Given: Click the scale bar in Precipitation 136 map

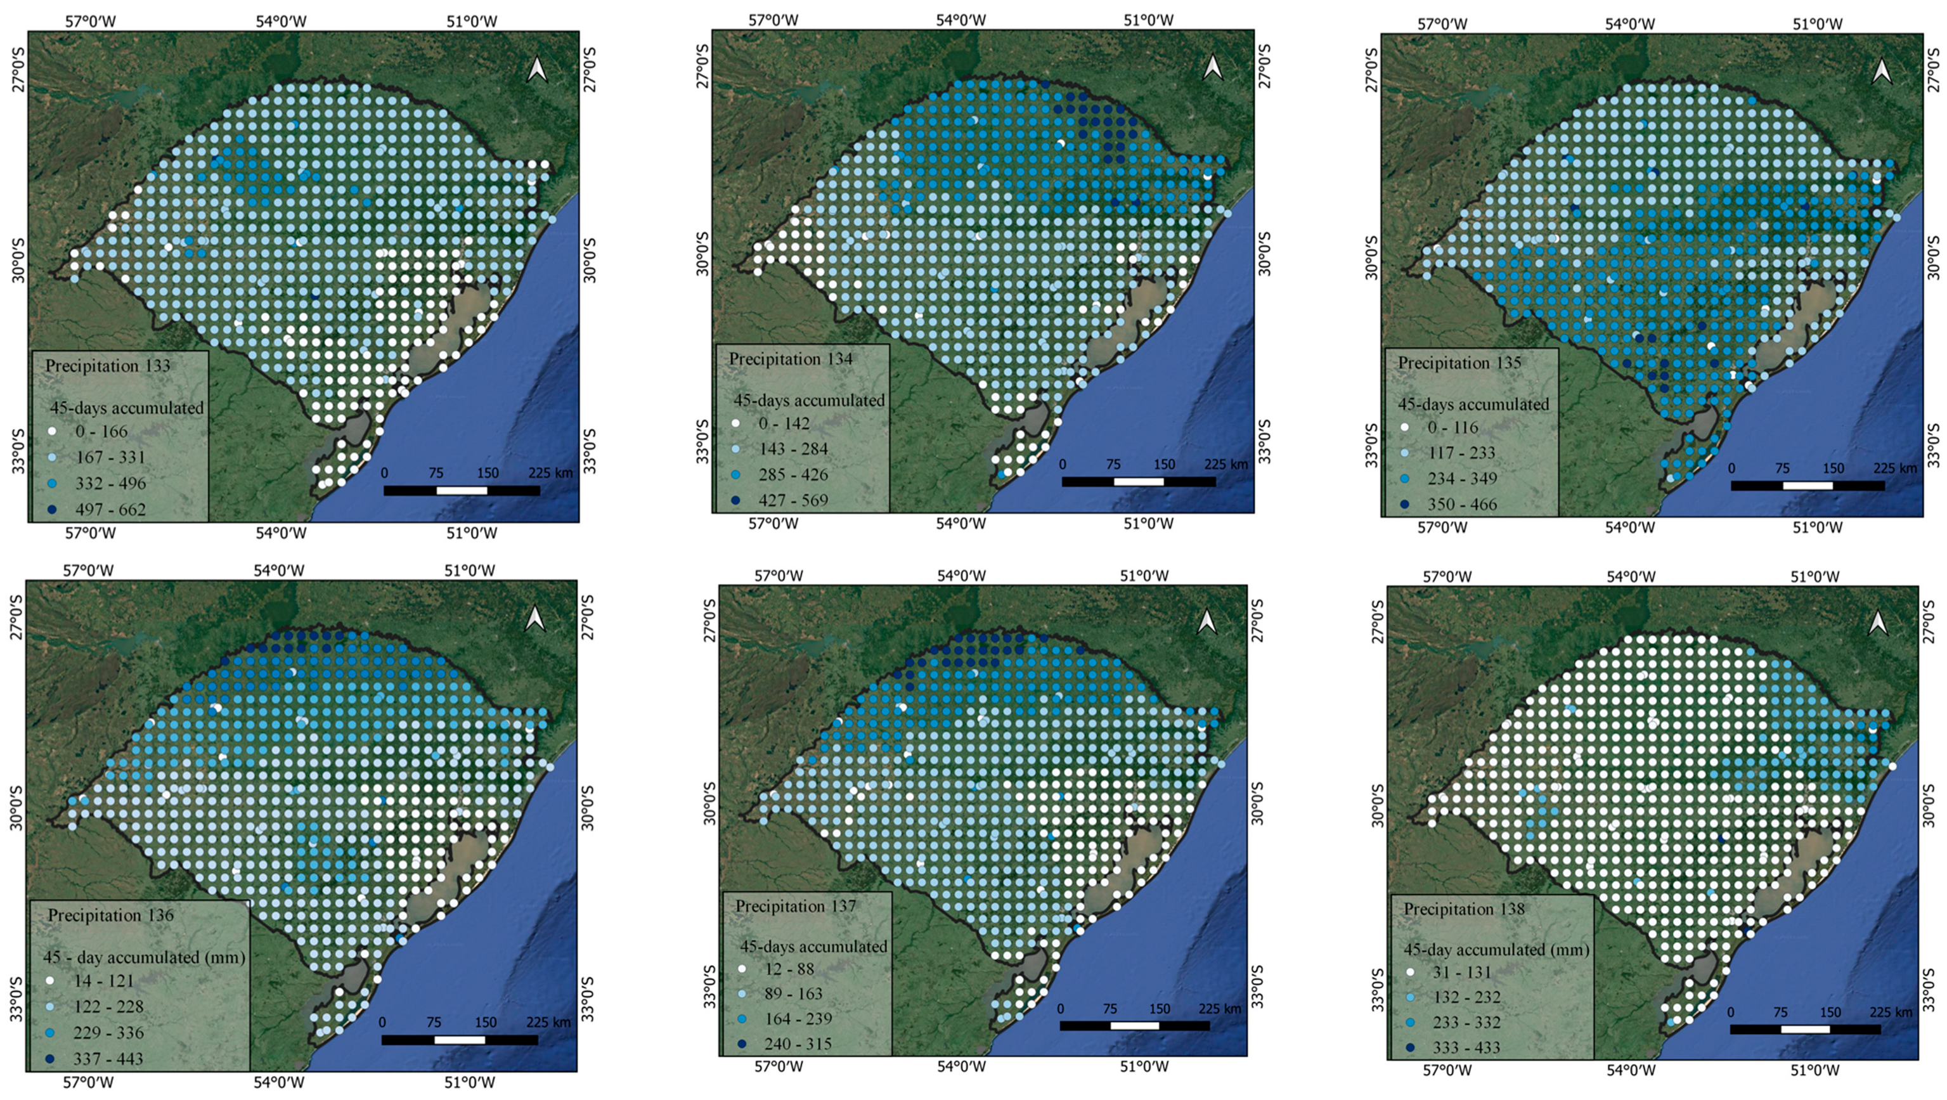Looking at the screenshot, I should click(x=460, y=1040).
